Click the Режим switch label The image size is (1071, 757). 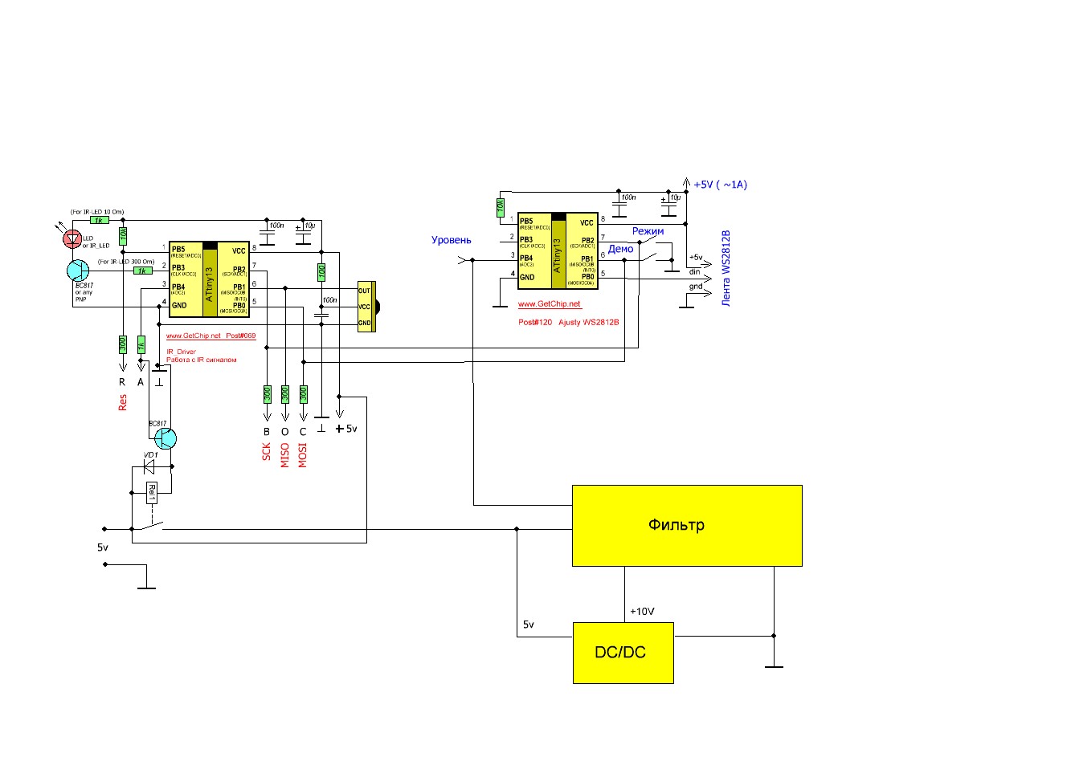pos(648,231)
